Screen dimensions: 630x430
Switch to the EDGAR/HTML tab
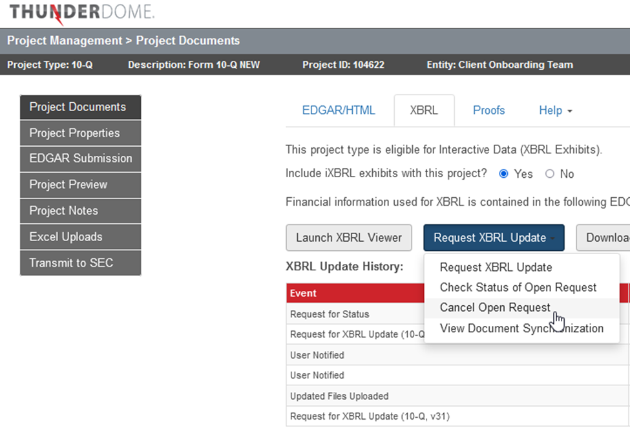click(339, 111)
